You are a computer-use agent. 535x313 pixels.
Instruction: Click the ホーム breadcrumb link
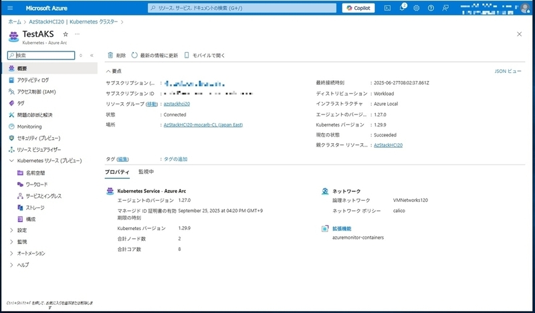pyautogui.click(x=15, y=21)
